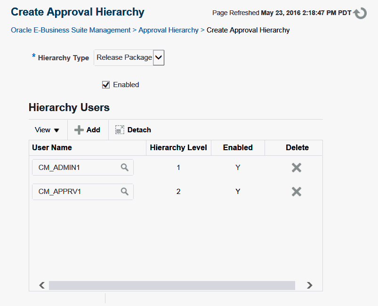Click the search magnifier in CM_APPRV1 field
The width and height of the screenshot is (378, 306).
pyautogui.click(x=124, y=191)
